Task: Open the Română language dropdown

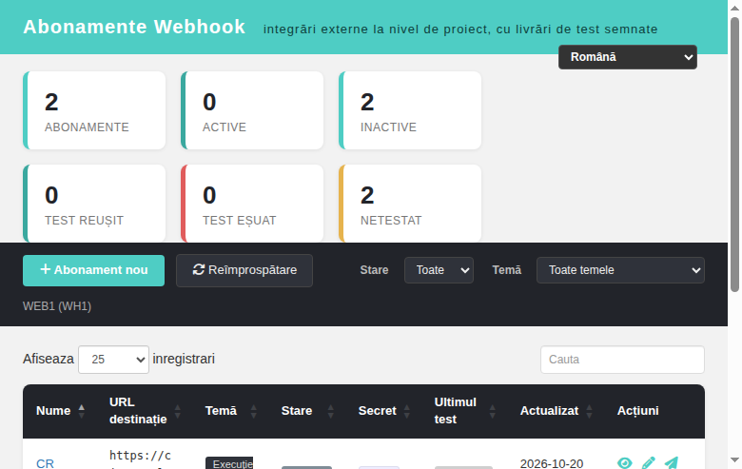Action: point(628,57)
